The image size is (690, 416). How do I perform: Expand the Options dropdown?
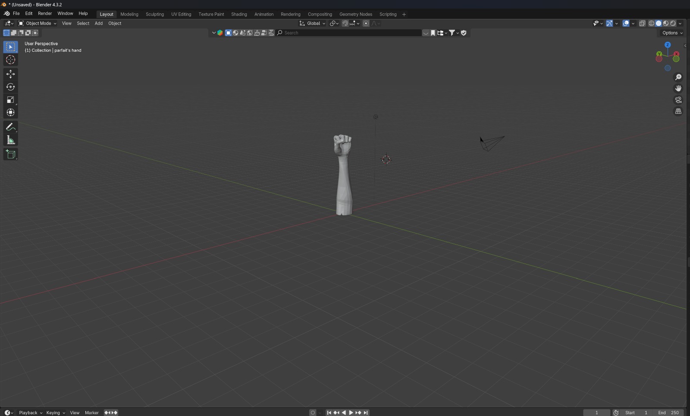click(672, 33)
